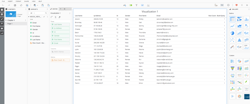This screenshot has width=250, height=104.
Task: Open the Format menu
Action: 18,1
